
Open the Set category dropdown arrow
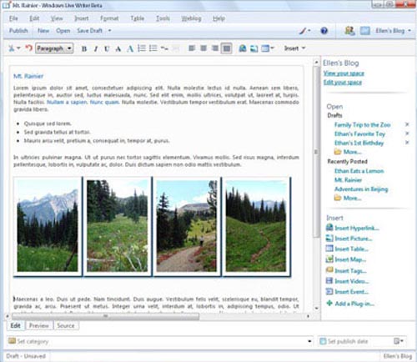[x=309, y=341]
